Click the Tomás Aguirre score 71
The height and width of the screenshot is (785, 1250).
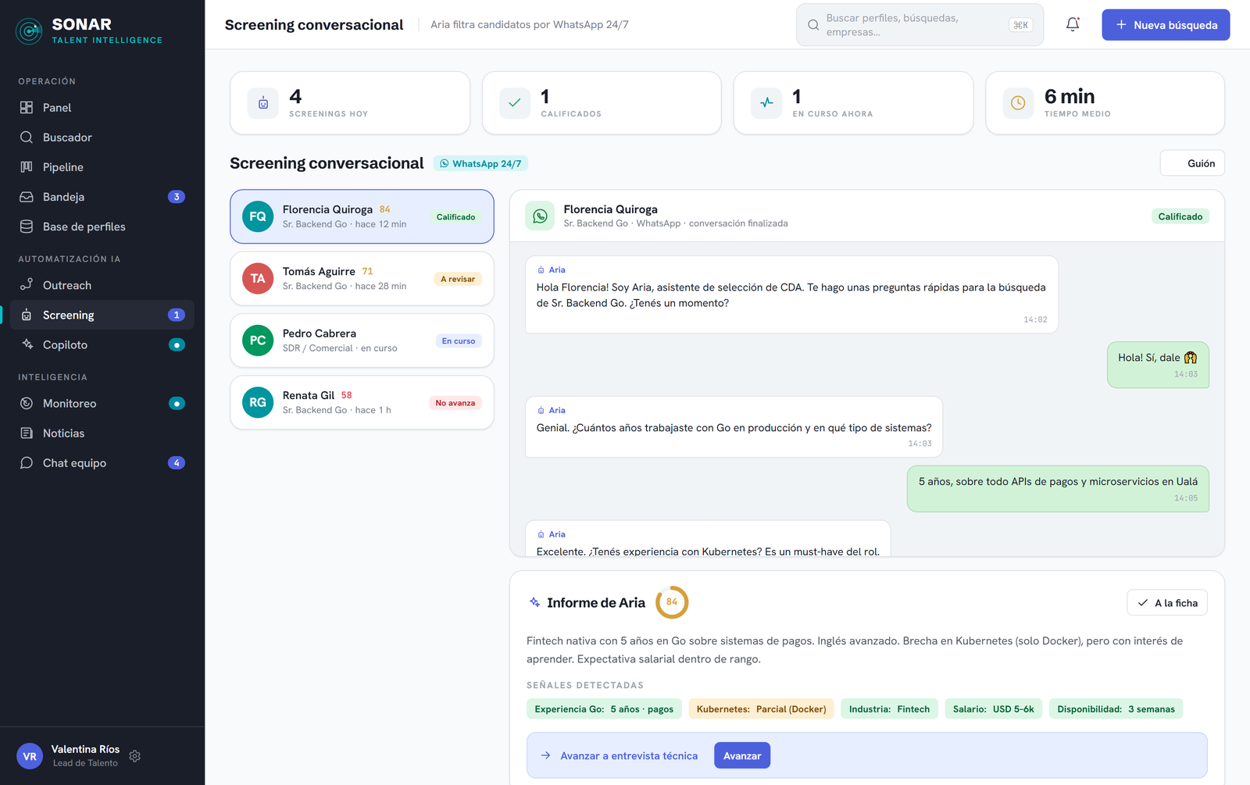367,271
